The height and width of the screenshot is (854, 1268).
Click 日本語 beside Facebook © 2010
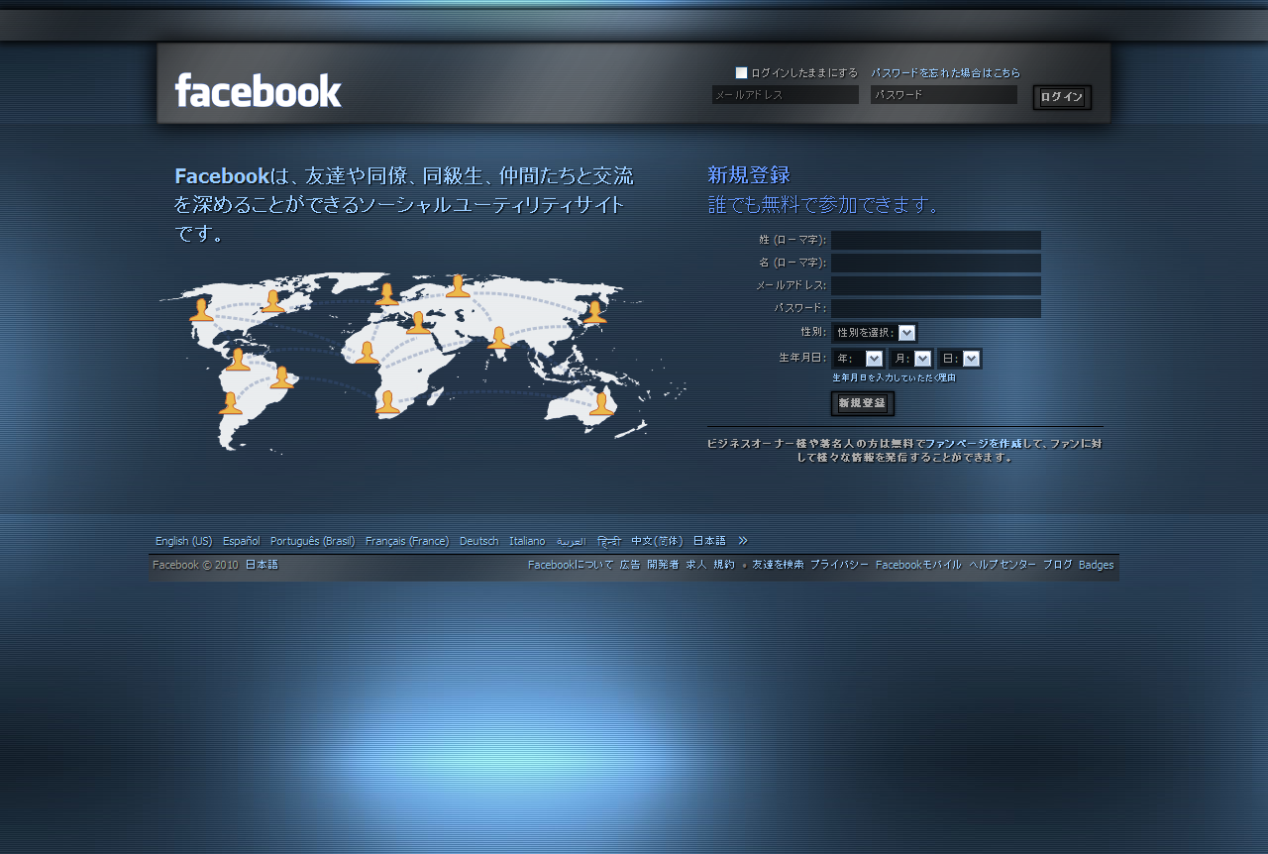point(262,565)
